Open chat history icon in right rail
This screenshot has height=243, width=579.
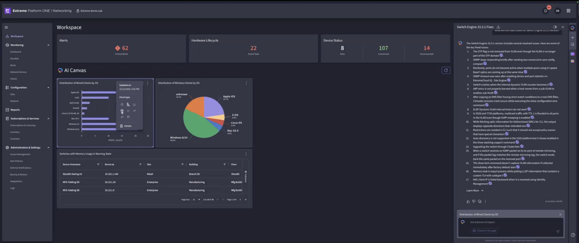point(572,45)
